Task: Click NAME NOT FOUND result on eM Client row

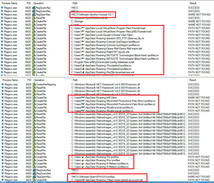Action: [199, 98]
